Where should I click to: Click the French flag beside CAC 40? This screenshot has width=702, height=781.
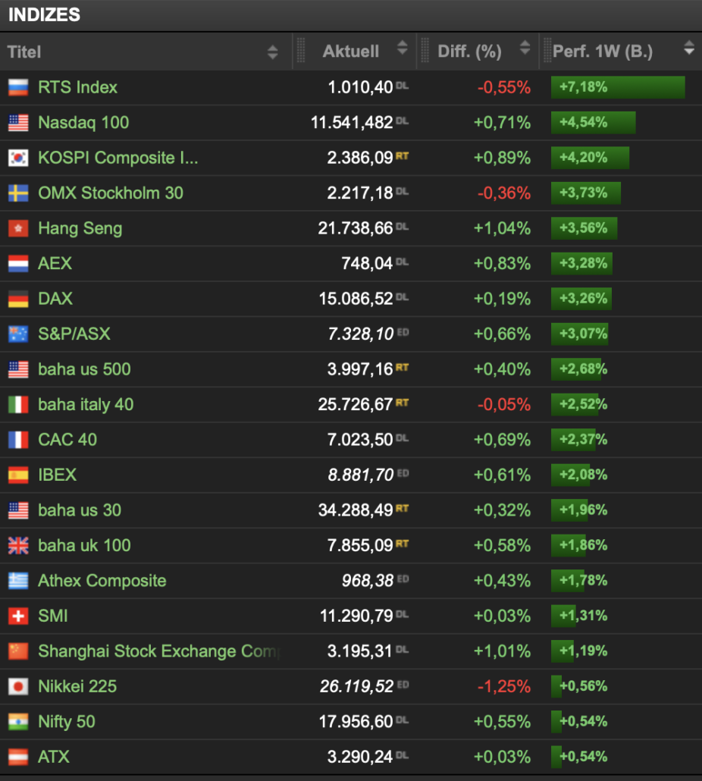click(18, 440)
